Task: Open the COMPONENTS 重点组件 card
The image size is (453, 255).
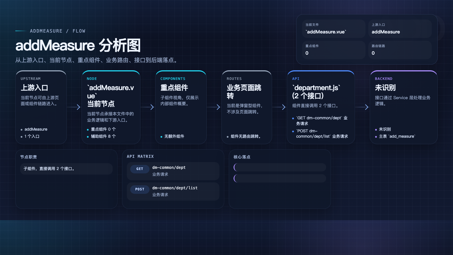Action: [181, 107]
